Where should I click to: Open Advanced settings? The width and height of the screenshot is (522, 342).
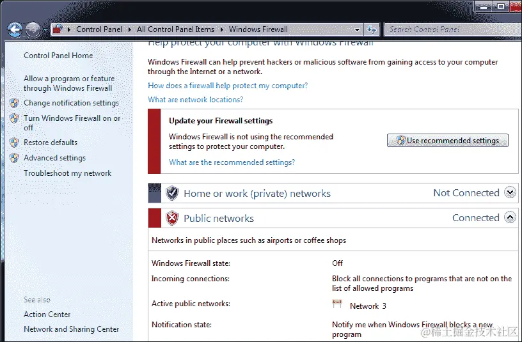click(54, 158)
